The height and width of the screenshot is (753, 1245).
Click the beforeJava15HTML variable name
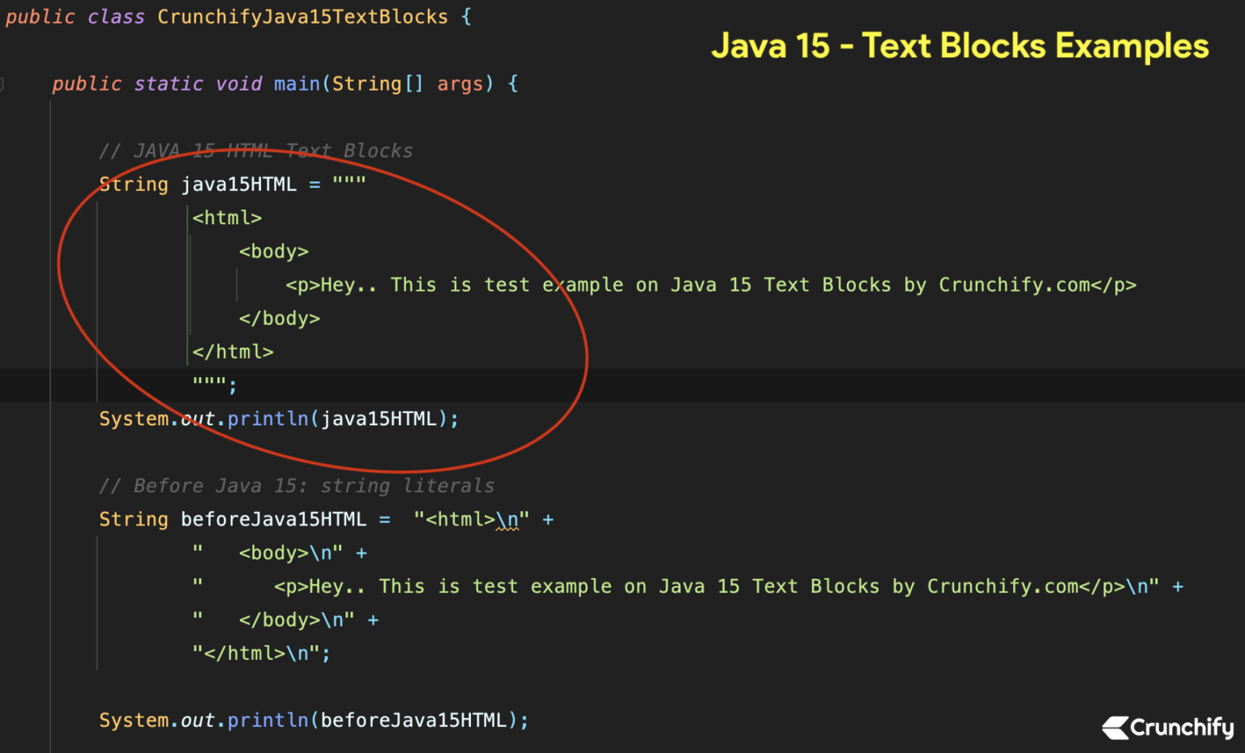tap(273, 519)
